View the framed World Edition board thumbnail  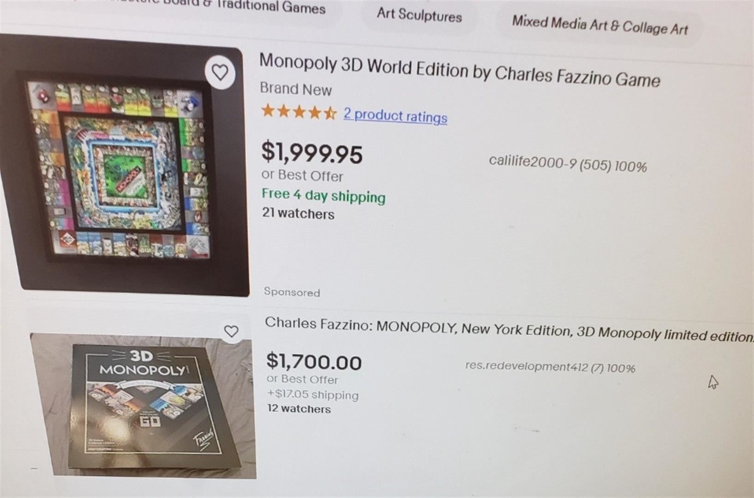(x=124, y=166)
